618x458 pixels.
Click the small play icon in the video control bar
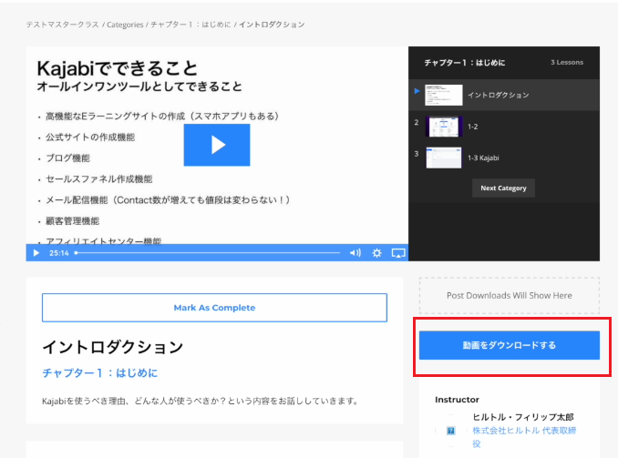[x=36, y=253]
